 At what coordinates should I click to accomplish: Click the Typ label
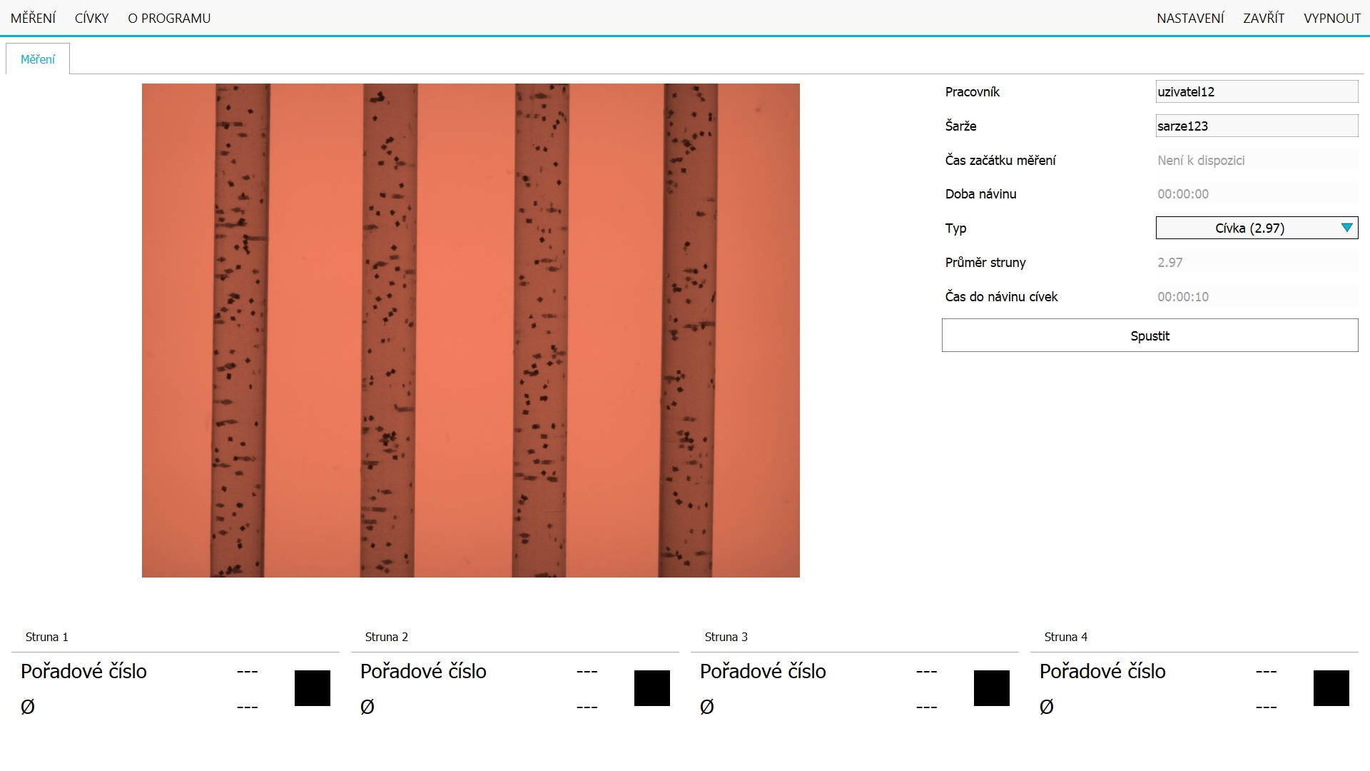[956, 228]
